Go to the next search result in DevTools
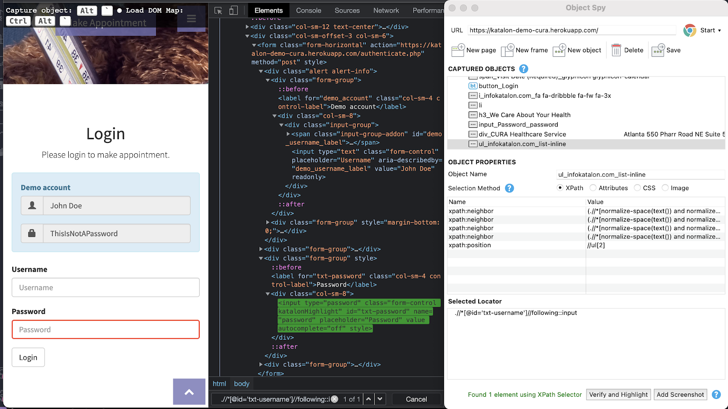 coord(380,399)
